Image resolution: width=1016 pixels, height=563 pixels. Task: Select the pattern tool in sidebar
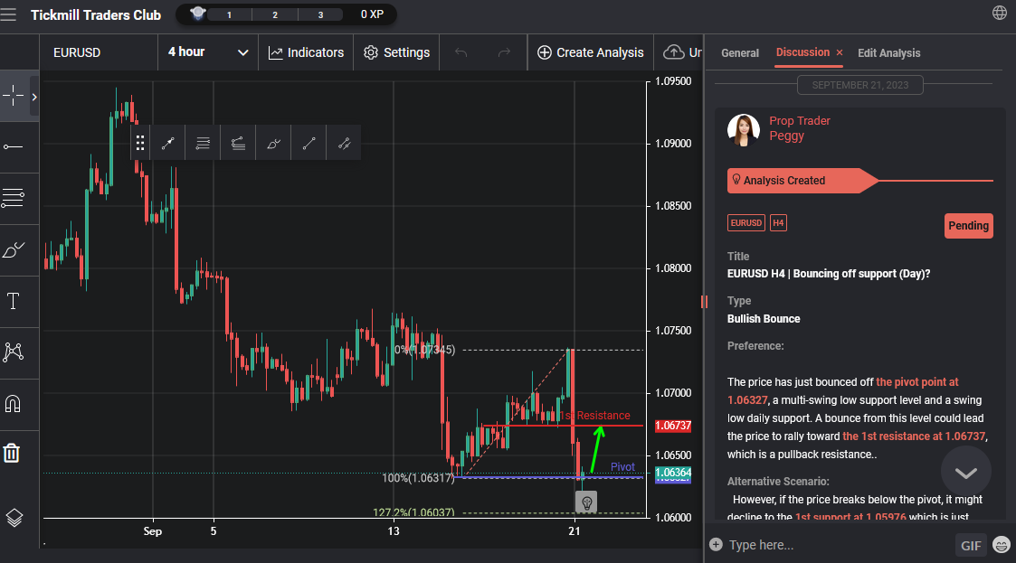tap(13, 352)
